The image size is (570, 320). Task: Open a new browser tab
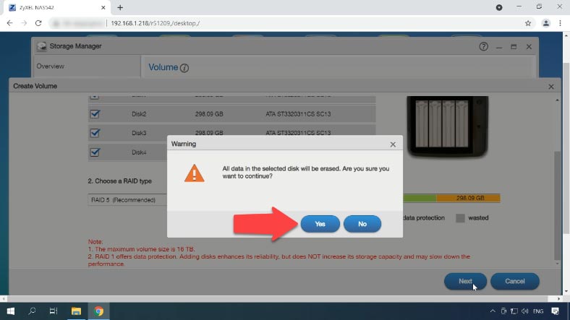(x=120, y=7)
